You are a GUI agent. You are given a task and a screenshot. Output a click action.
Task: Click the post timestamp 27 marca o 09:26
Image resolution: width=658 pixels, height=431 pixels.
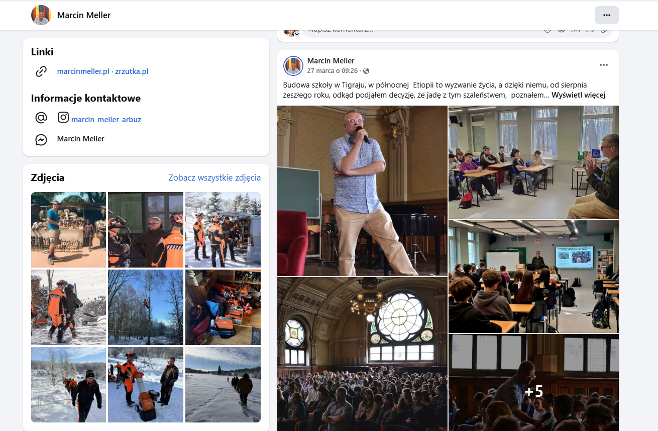click(x=332, y=71)
